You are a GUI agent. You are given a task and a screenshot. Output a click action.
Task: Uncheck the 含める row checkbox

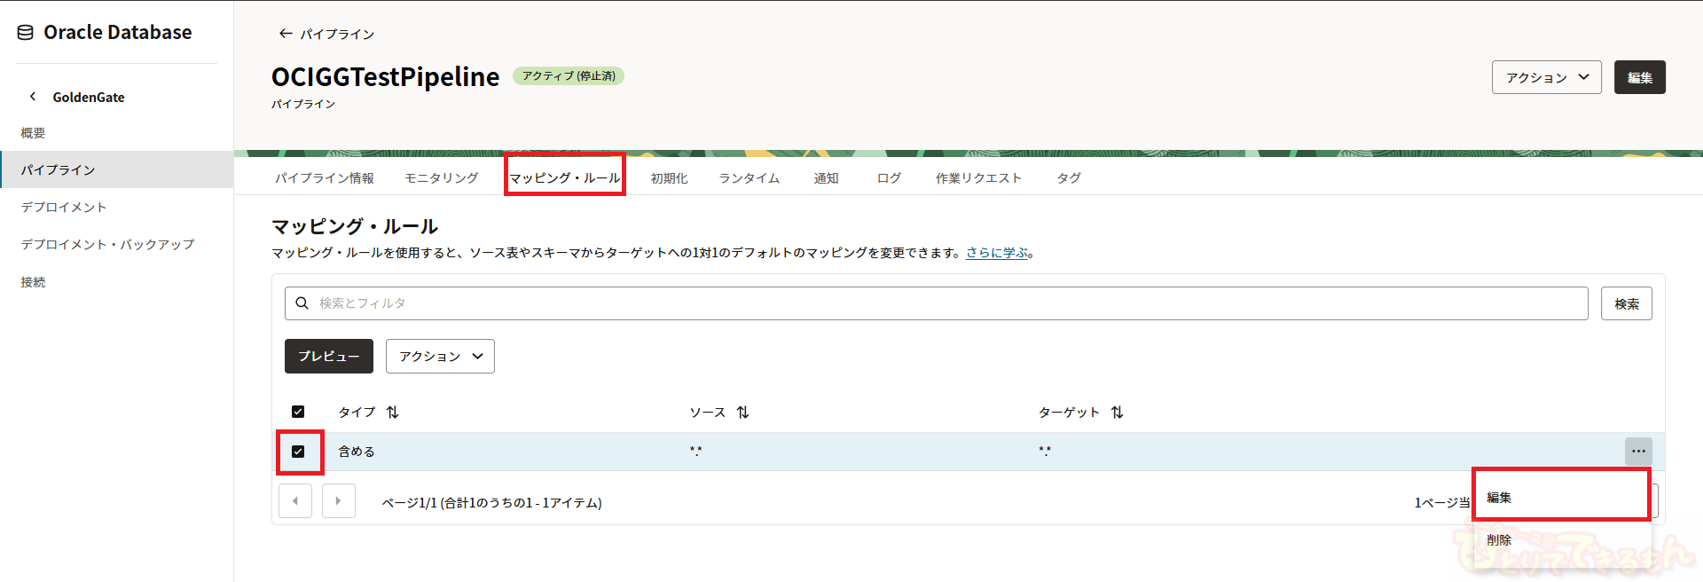[298, 452]
